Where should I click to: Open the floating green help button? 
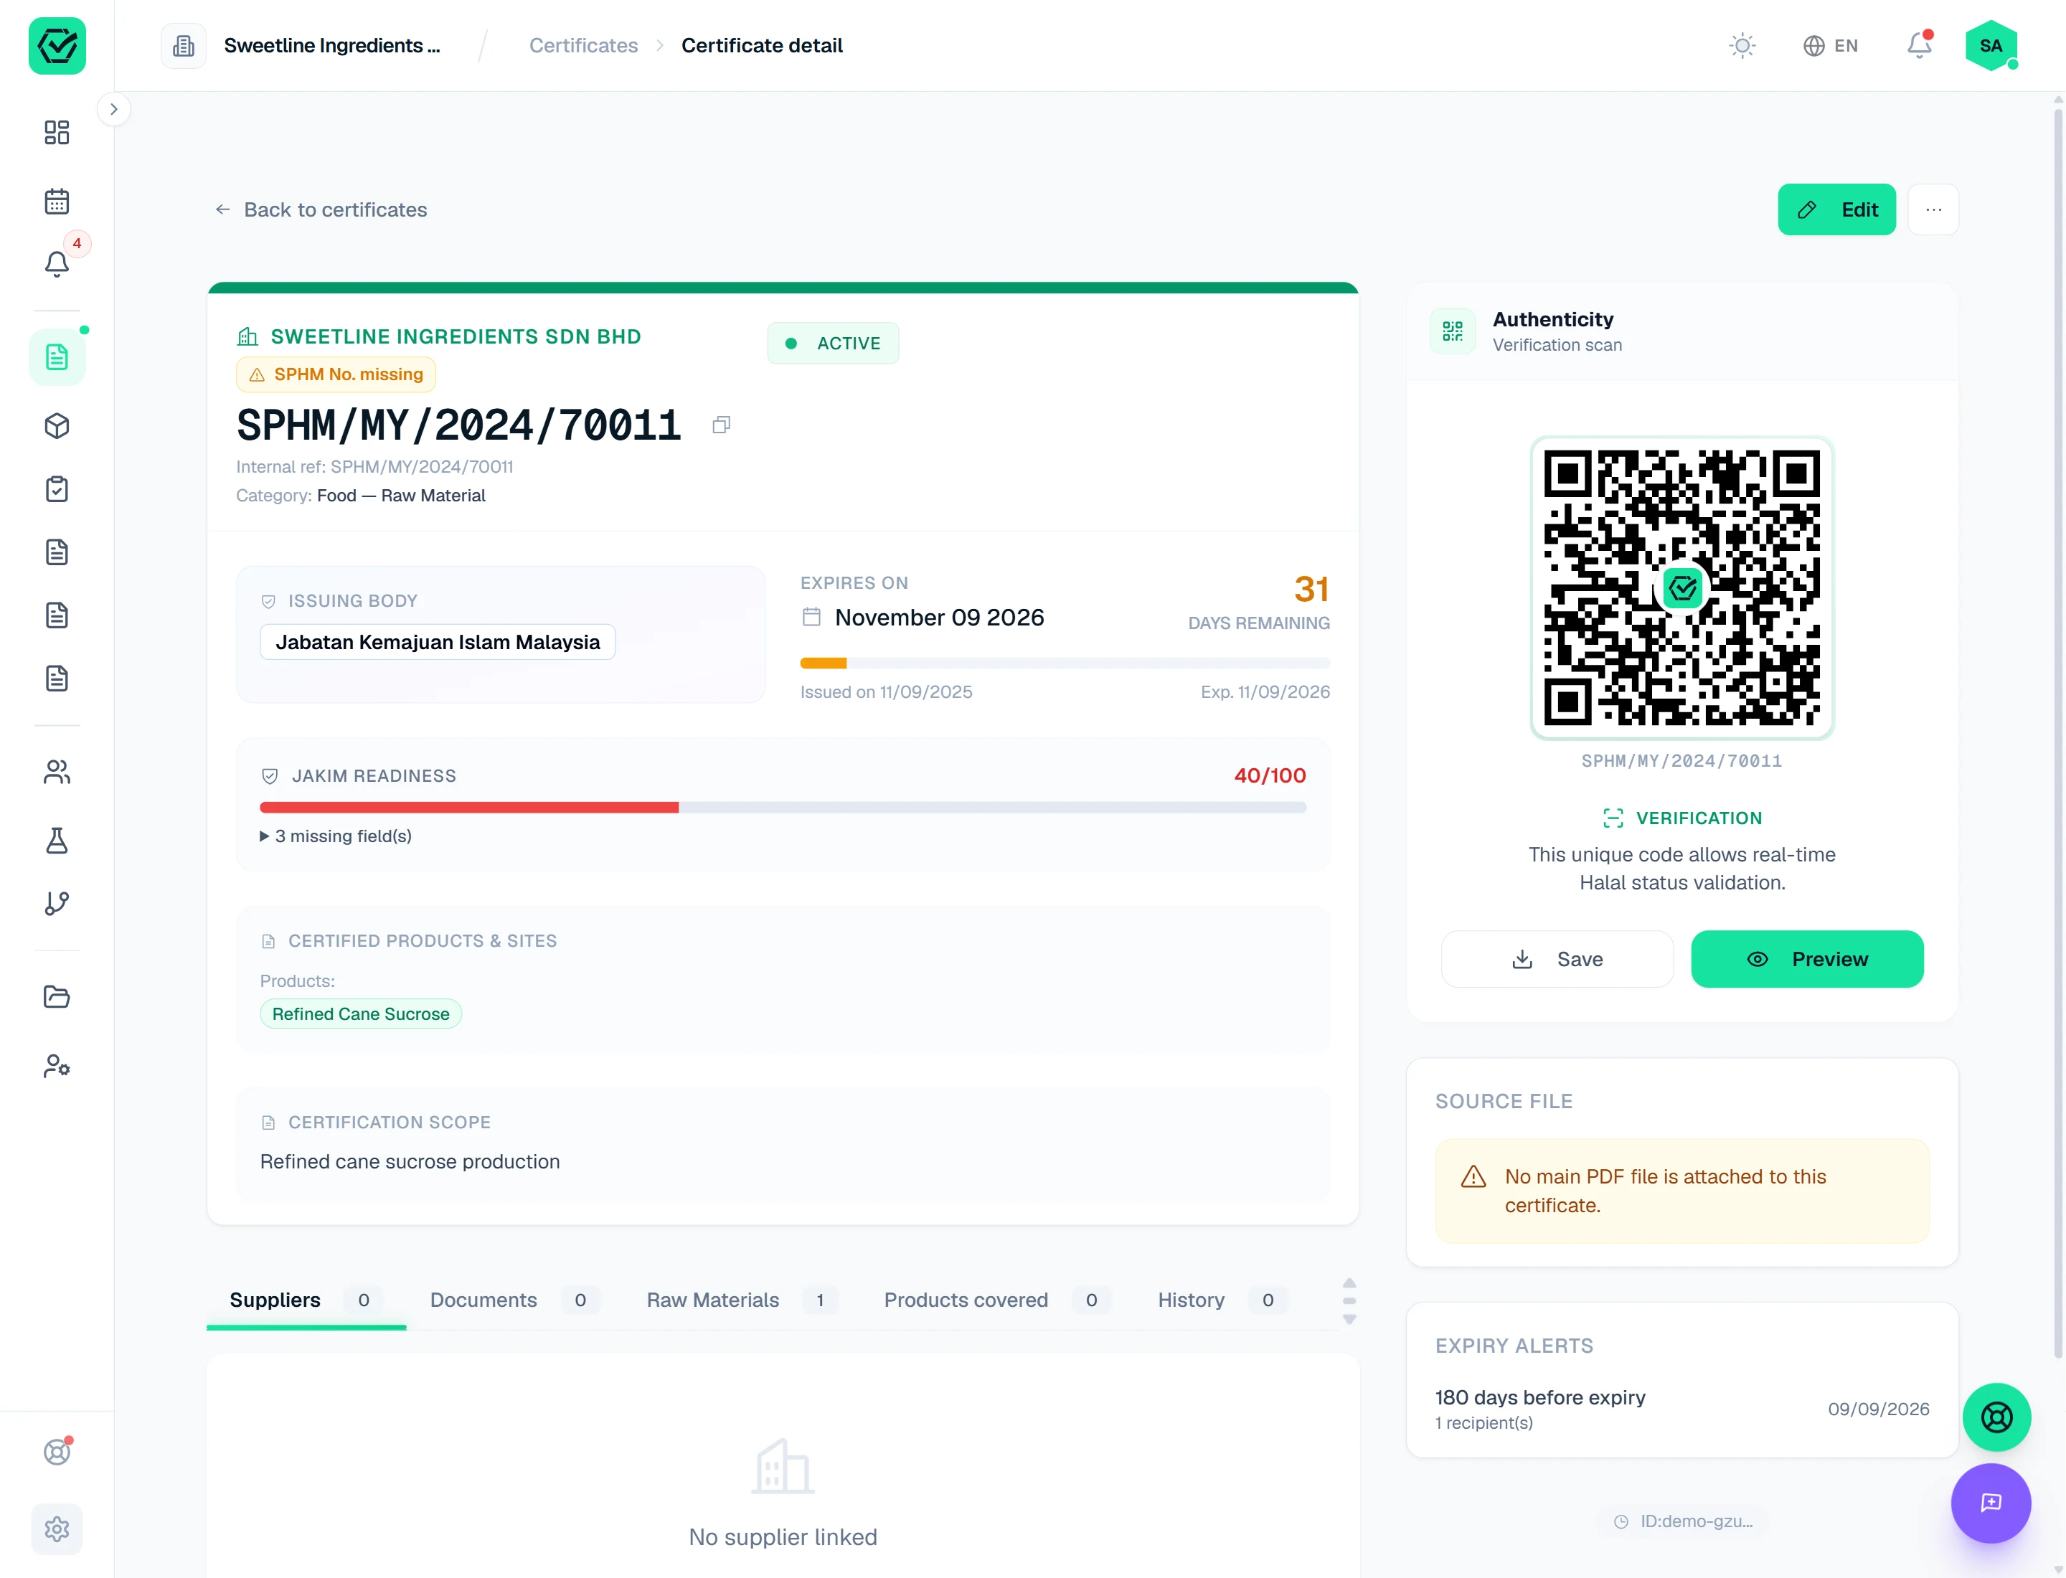pyautogui.click(x=1996, y=1417)
